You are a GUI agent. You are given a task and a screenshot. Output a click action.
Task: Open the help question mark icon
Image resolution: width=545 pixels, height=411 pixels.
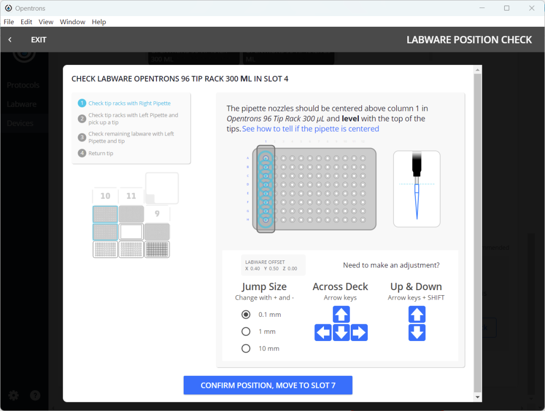[35, 395]
